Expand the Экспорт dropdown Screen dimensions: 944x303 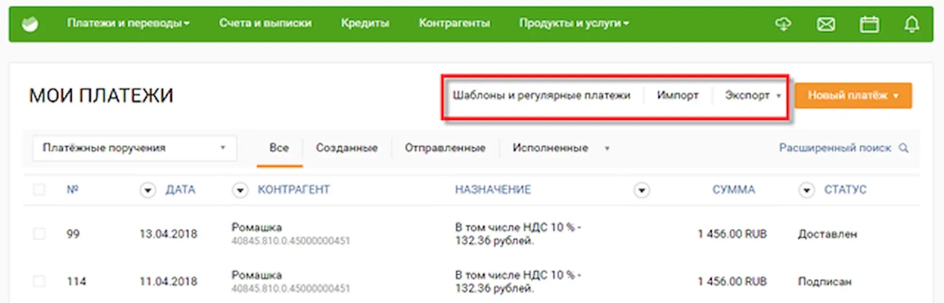752,96
